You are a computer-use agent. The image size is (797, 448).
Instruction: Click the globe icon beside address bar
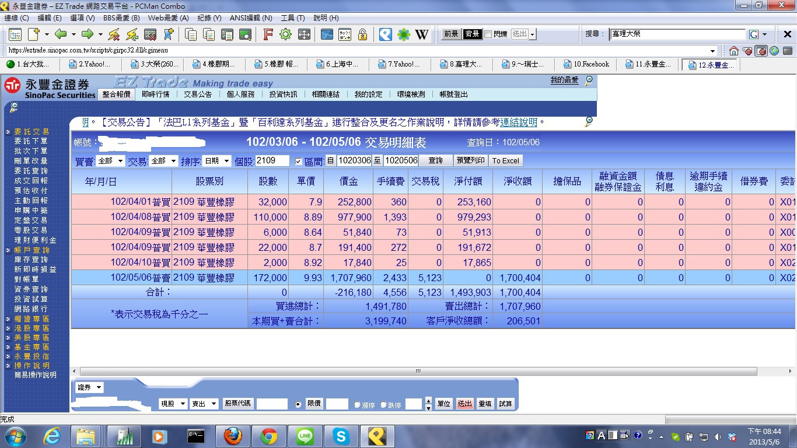[775, 51]
